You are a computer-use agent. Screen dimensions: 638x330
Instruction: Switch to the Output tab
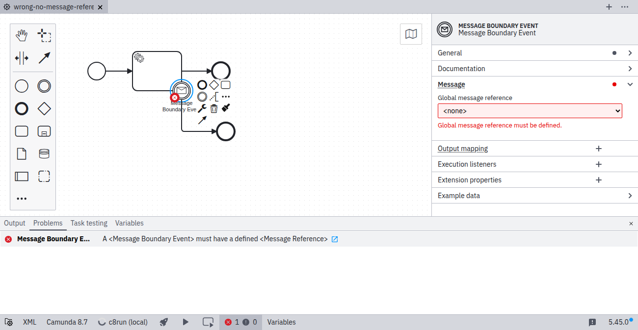click(15, 223)
